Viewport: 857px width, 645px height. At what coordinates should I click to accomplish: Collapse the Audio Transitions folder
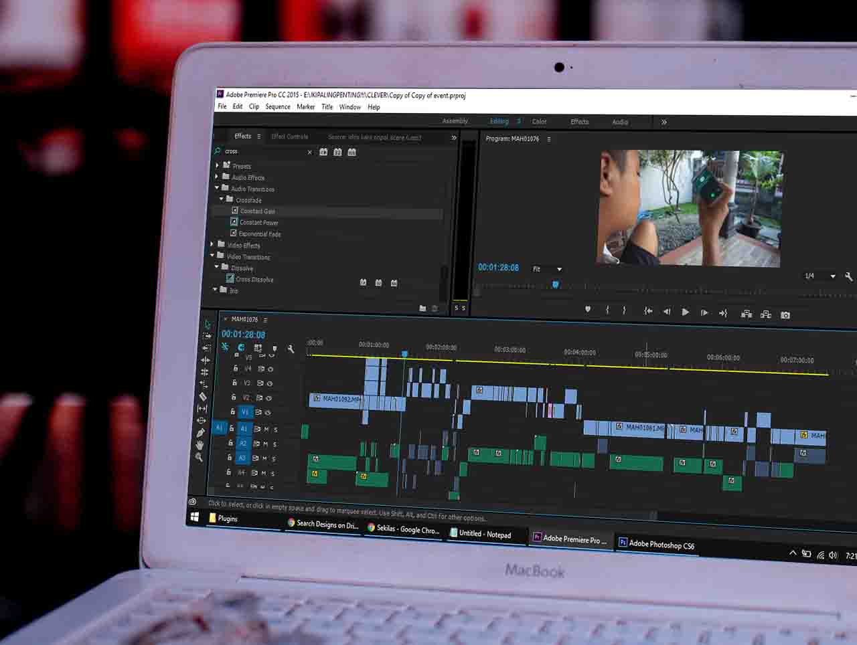pyautogui.click(x=216, y=188)
